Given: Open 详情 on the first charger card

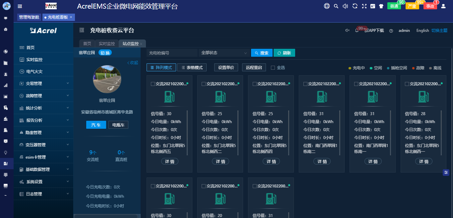Looking at the screenshot, I should [x=169, y=161].
